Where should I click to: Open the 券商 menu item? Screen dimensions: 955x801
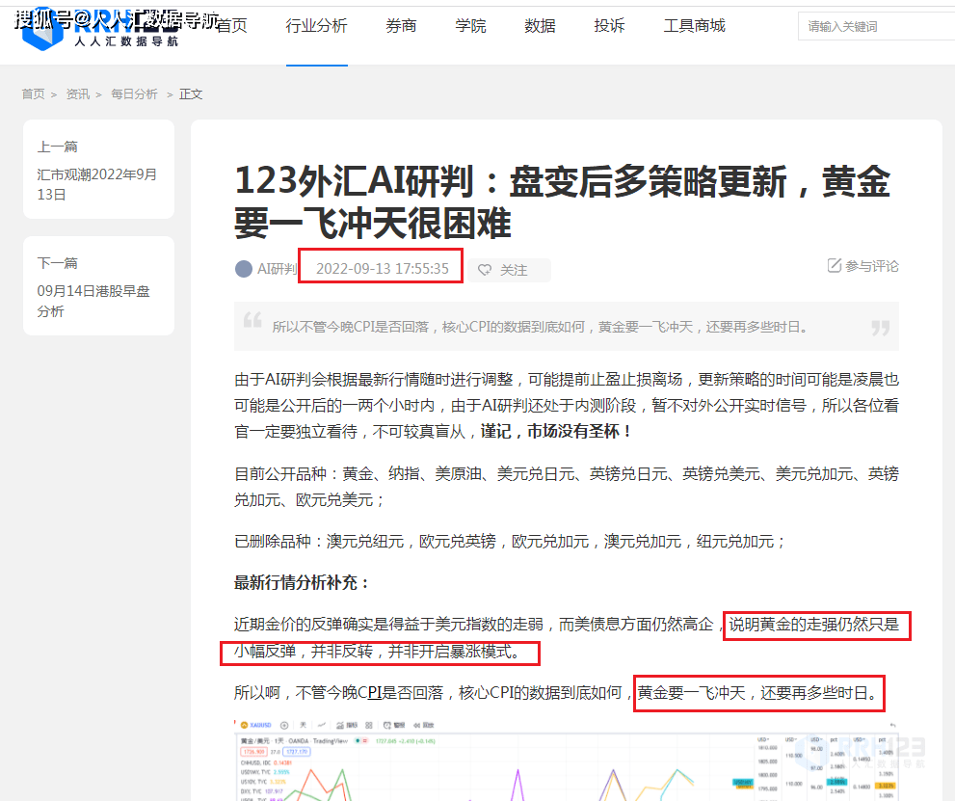click(x=401, y=26)
